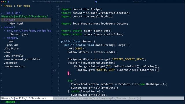
Task: Open .env.example in the file tree
Action: tap(14, 56)
